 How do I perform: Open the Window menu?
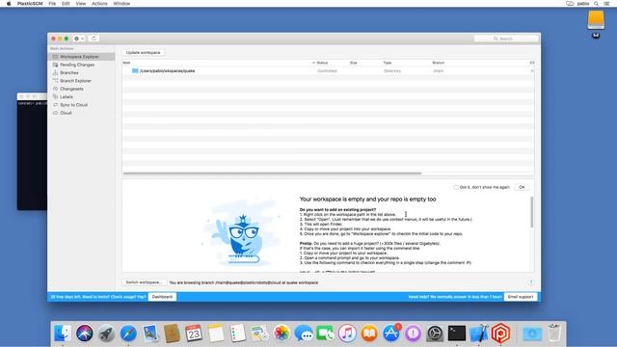pos(121,4)
